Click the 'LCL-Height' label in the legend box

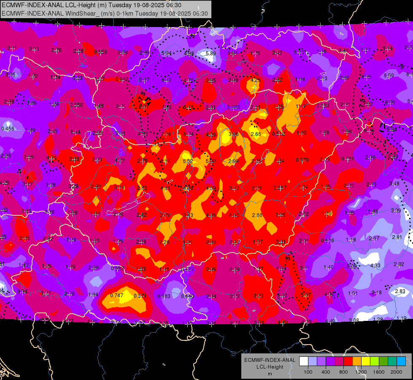270,367
